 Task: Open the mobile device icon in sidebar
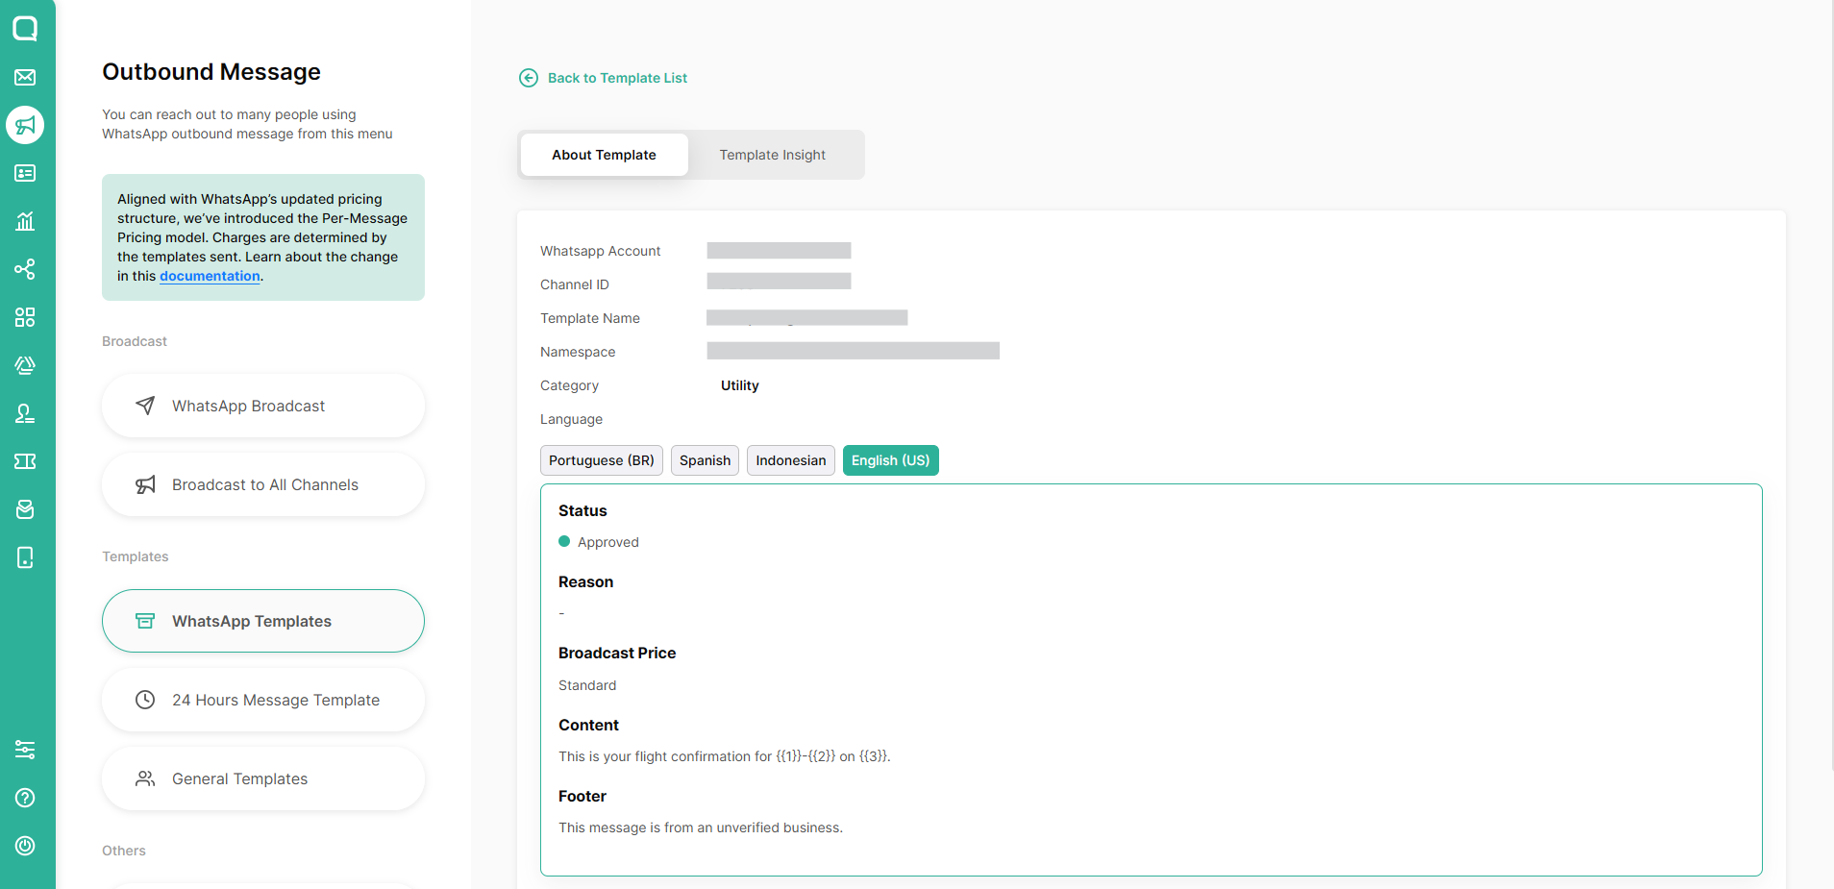(x=25, y=557)
